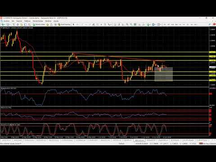This screenshot has width=216, height=162.
Task: Open the Ver menu
Action: pos(13,21)
